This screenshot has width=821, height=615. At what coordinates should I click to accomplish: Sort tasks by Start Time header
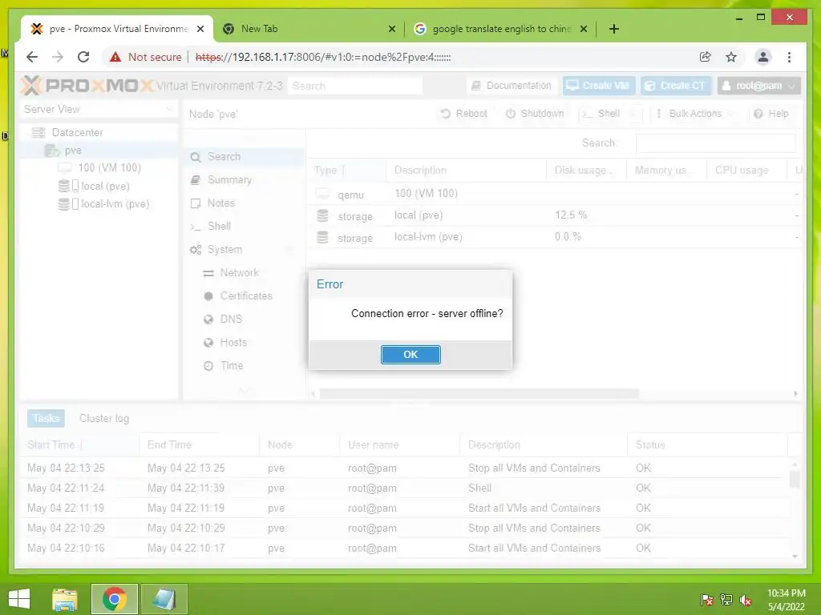coord(79,445)
